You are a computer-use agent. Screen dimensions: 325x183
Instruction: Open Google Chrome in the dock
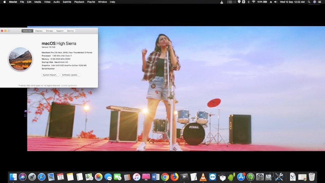tap(165, 177)
